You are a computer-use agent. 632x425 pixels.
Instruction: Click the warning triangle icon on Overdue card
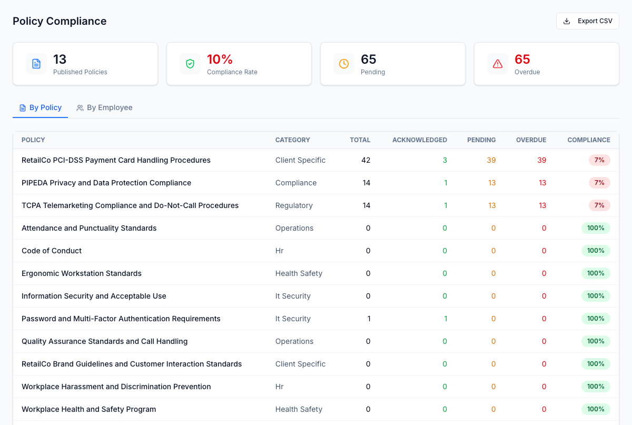[498, 64]
